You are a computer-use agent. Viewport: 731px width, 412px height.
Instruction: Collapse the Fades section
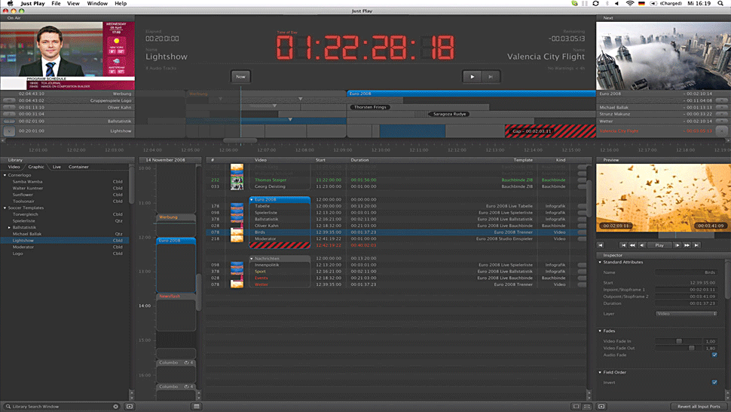point(600,331)
